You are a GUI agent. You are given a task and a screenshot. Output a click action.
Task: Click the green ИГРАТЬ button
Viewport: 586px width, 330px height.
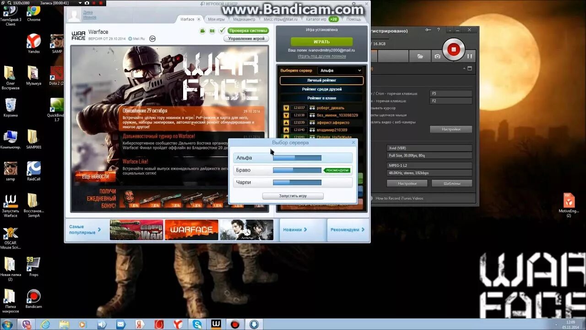(x=322, y=41)
